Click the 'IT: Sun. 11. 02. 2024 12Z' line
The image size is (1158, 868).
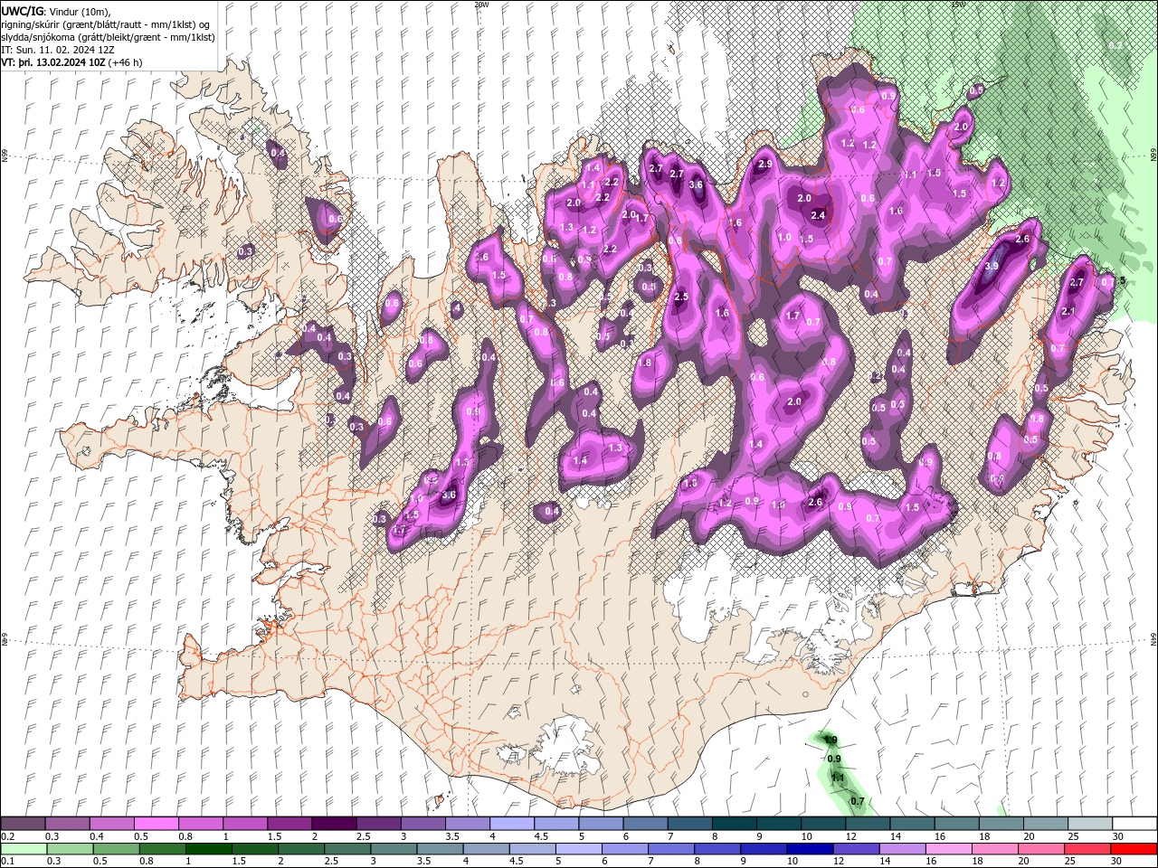(x=58, y=49)
